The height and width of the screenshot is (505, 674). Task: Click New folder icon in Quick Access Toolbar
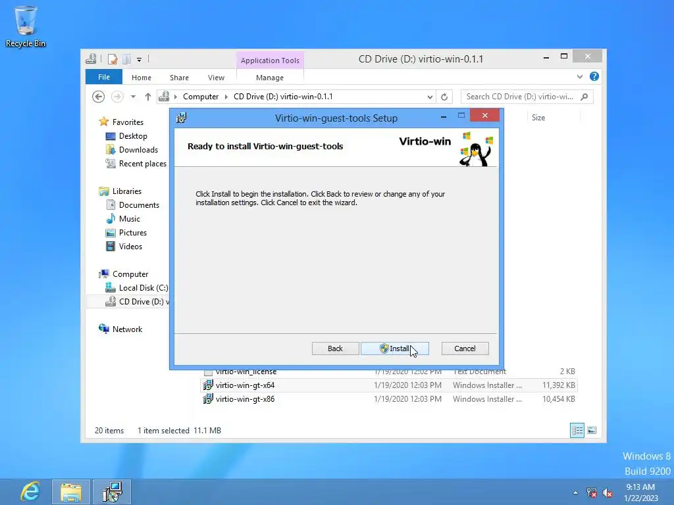[x=126, y=59]
